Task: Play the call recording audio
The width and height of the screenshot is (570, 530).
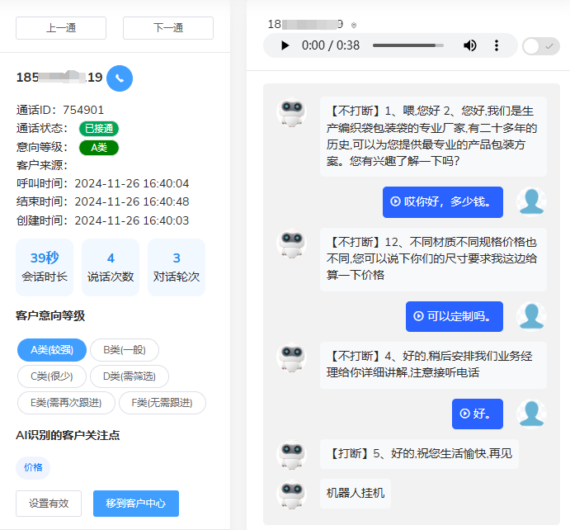Action: point(285,45)
